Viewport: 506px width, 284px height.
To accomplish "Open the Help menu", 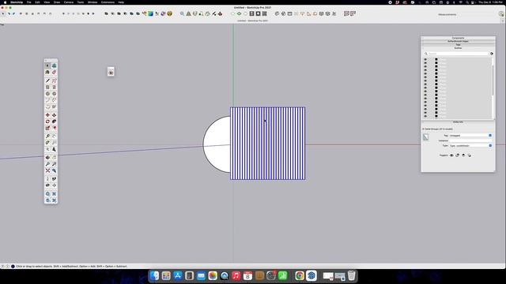I will coord(121,2).
